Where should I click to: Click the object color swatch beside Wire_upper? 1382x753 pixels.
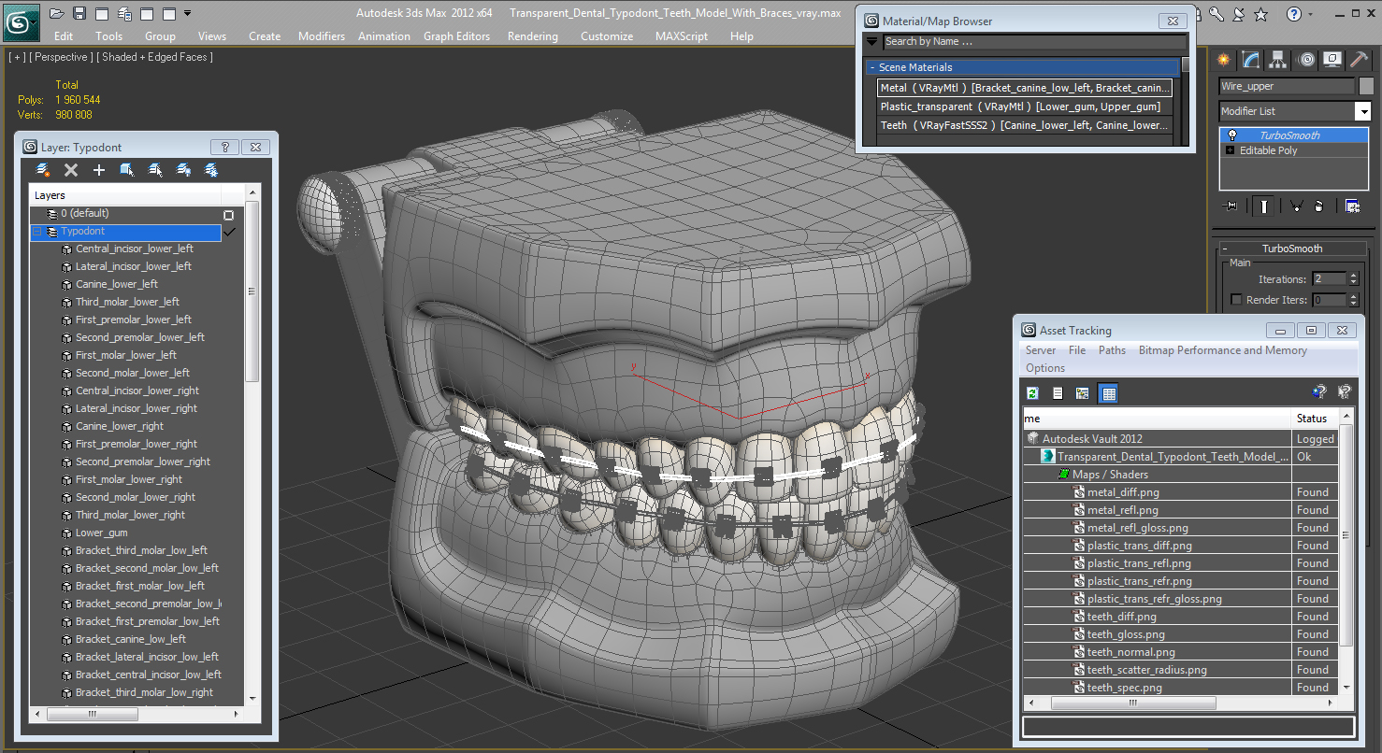[x=1366, y=86]
